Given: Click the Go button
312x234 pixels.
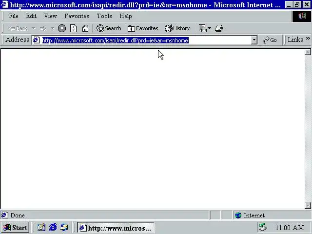Looking at the screenshot, I should (270, 40).
